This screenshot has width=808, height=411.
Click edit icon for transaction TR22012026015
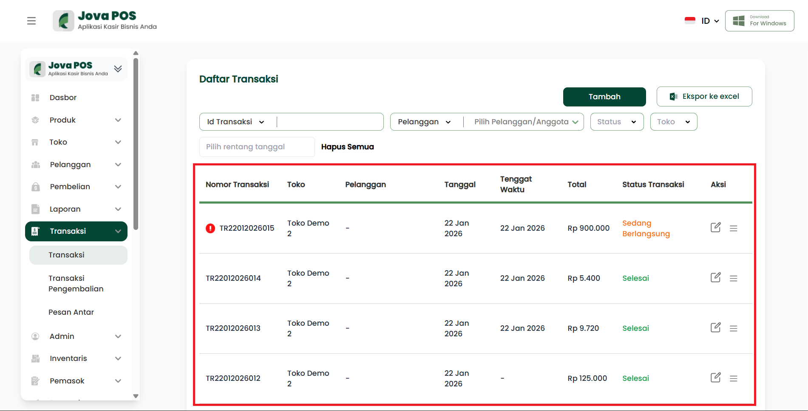click(715, 227)
